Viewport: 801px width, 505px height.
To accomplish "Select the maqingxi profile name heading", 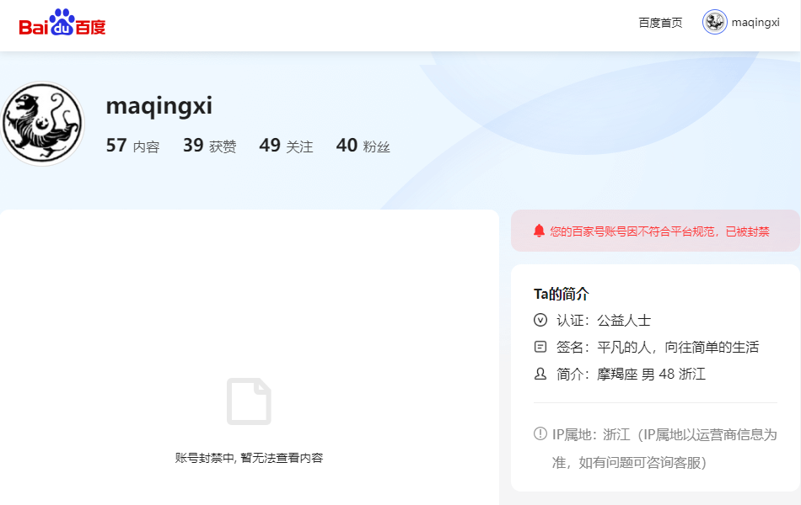I will pyautogui.click(x=159, y=106).
